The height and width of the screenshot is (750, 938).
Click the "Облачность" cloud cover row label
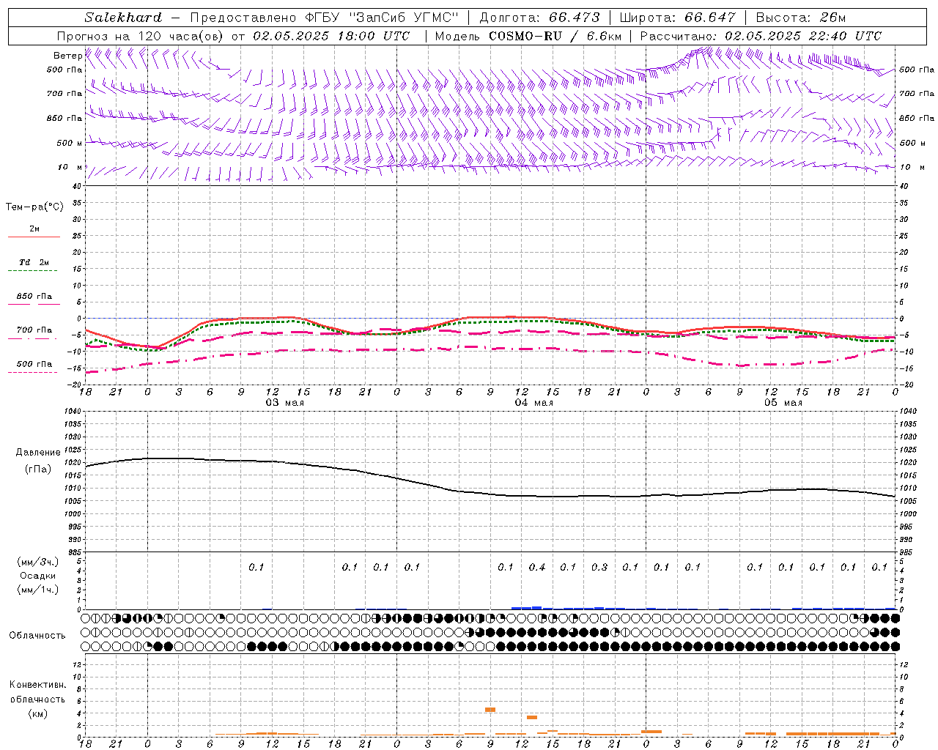click(x=37, y=635)
